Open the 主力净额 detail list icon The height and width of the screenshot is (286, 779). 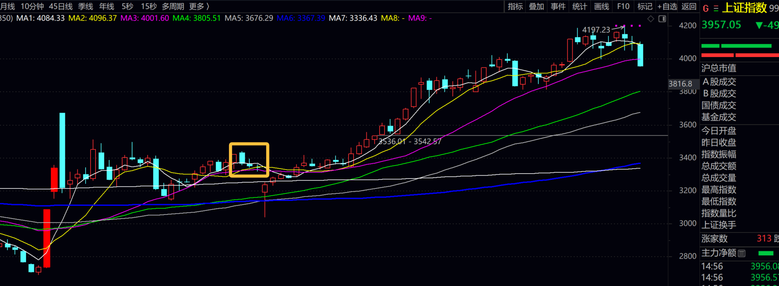click(x=742, y=253)
